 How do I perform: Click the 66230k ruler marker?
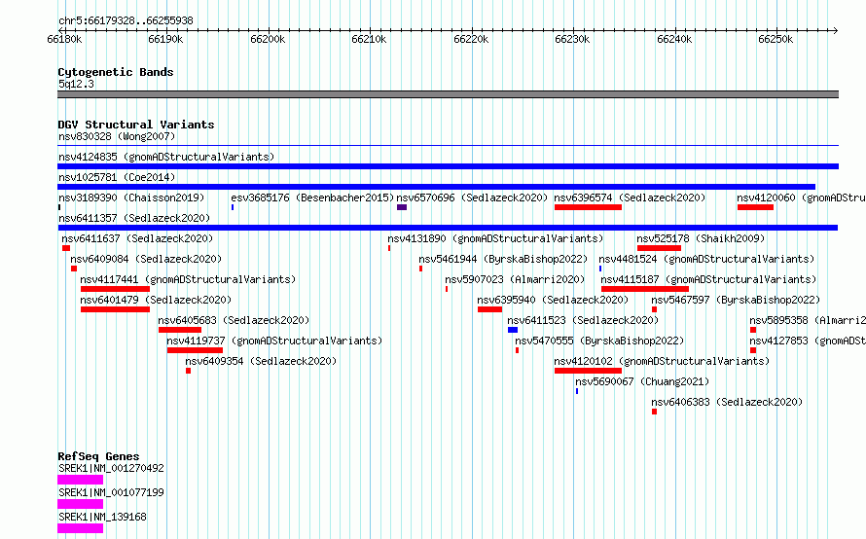572,39
